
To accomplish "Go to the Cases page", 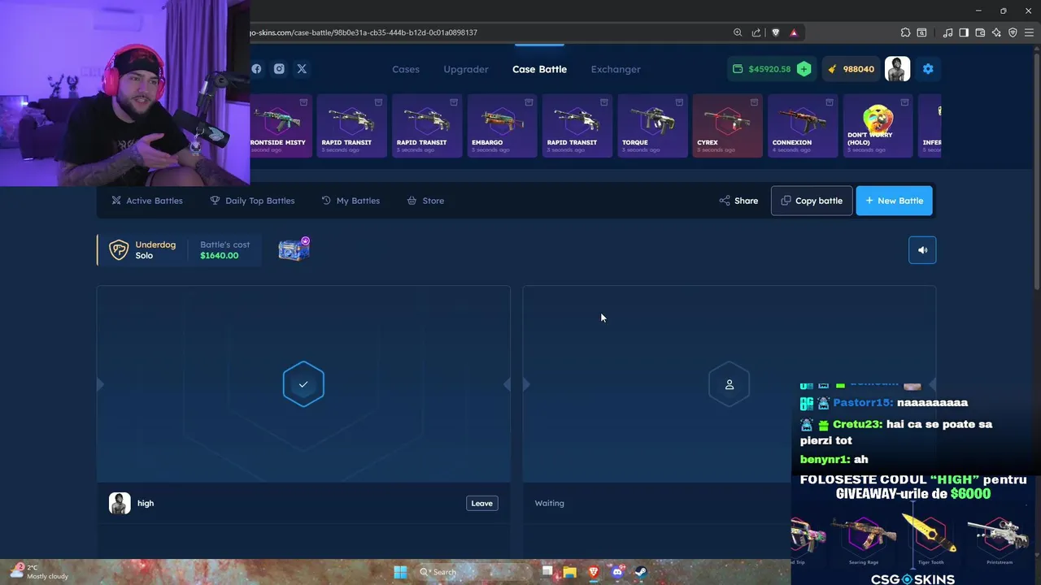I will click(406, 69).
